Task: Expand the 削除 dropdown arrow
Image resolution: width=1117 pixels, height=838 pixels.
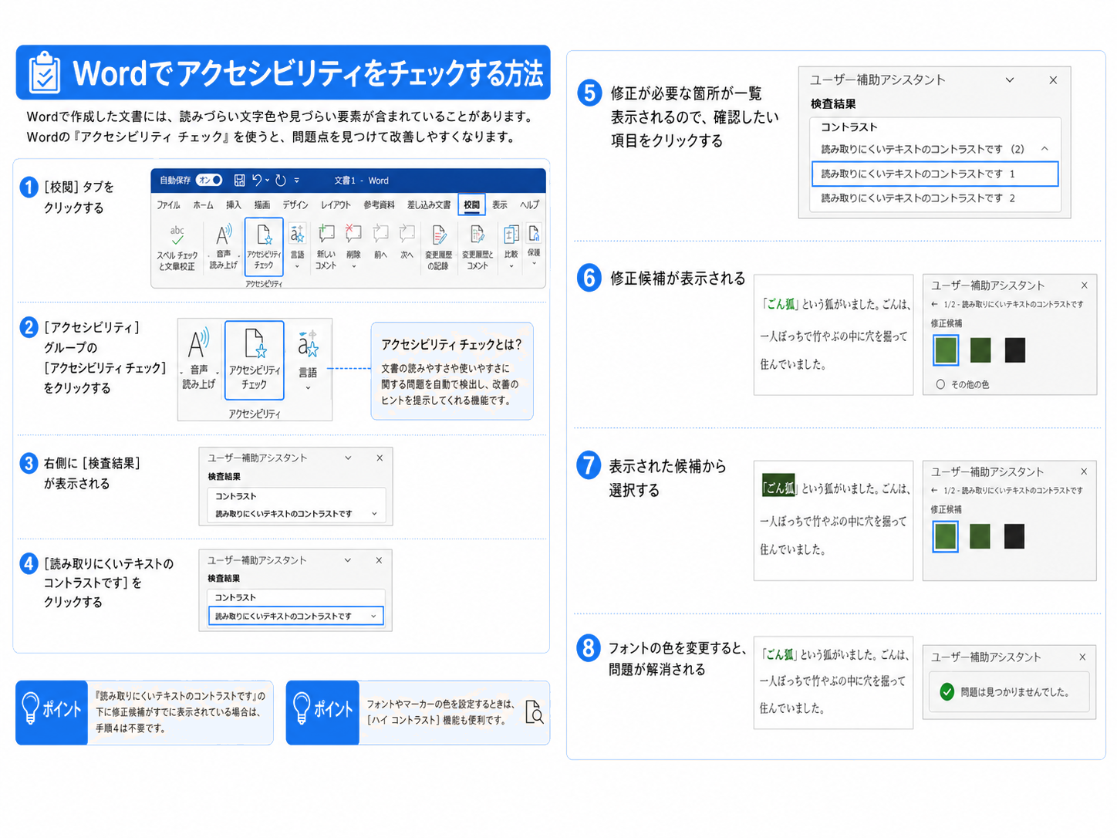Action: 353,266
